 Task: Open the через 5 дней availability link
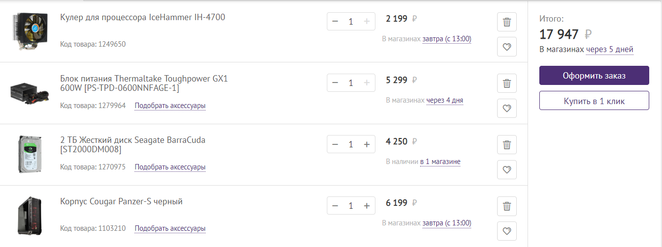[609, 50]
